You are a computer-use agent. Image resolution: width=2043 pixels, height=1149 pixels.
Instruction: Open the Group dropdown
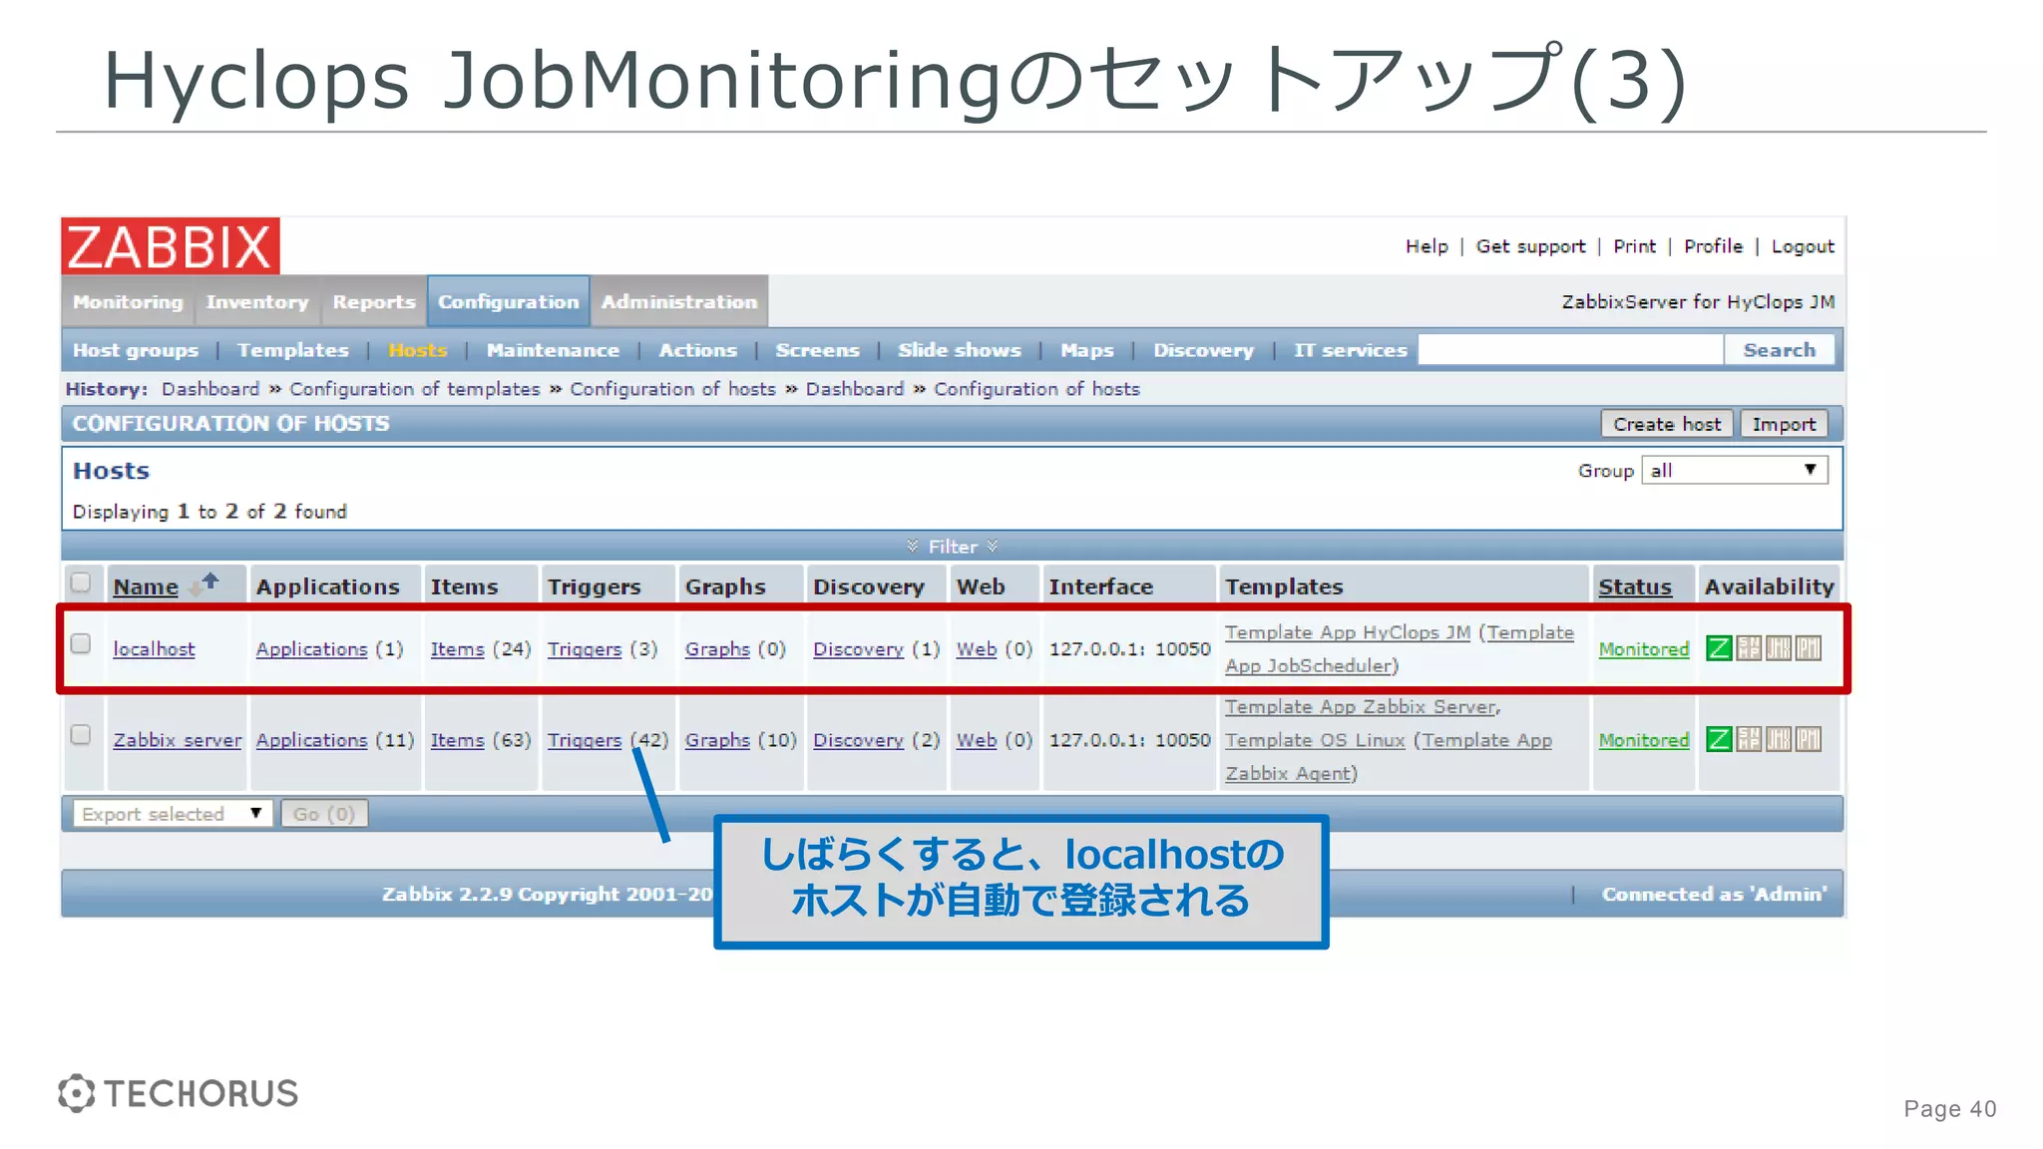click(x=1735, y=470)
